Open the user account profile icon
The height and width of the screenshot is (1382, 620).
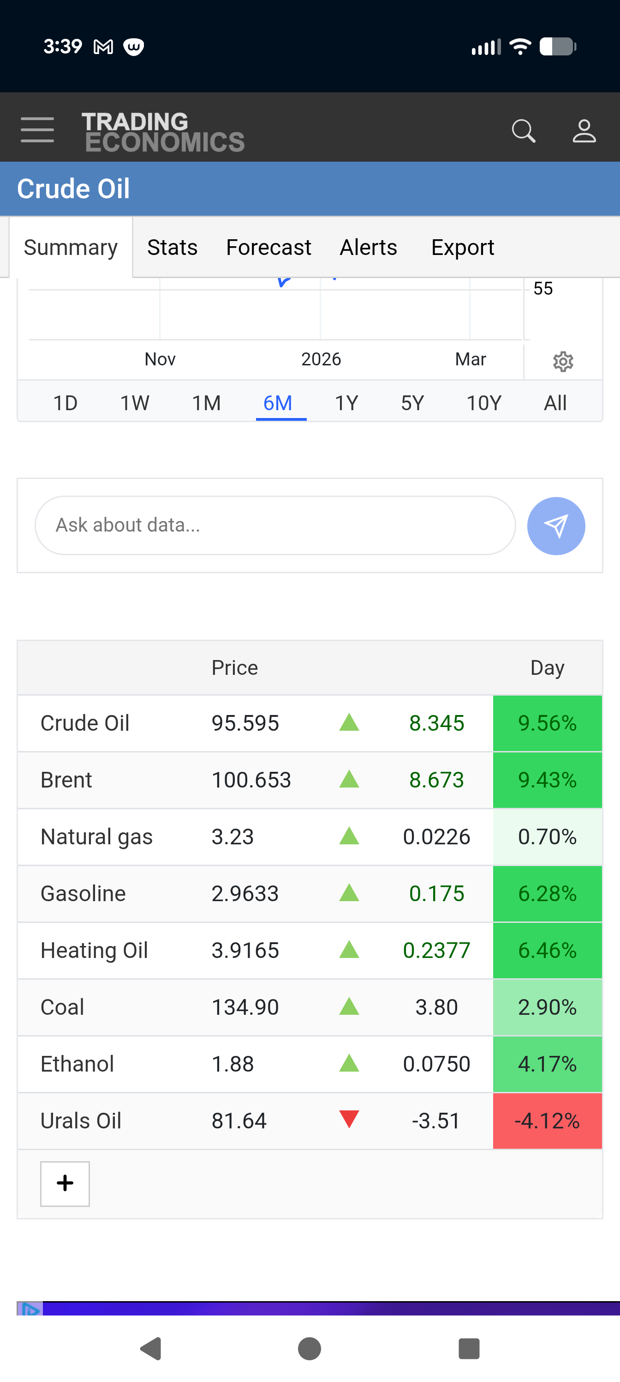point(584,131)
